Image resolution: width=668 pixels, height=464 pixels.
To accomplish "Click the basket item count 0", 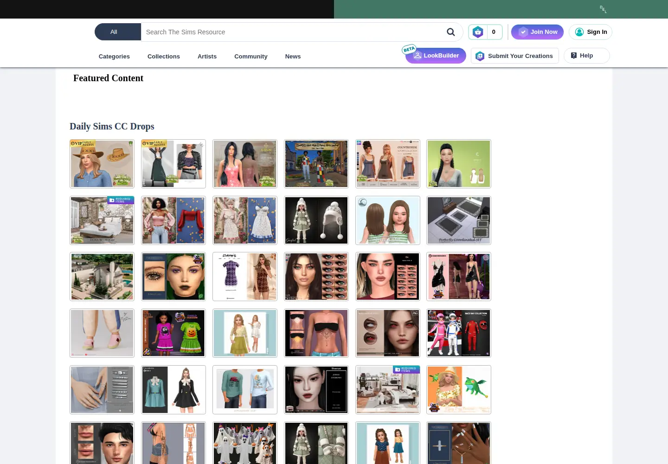I will 494,32.
